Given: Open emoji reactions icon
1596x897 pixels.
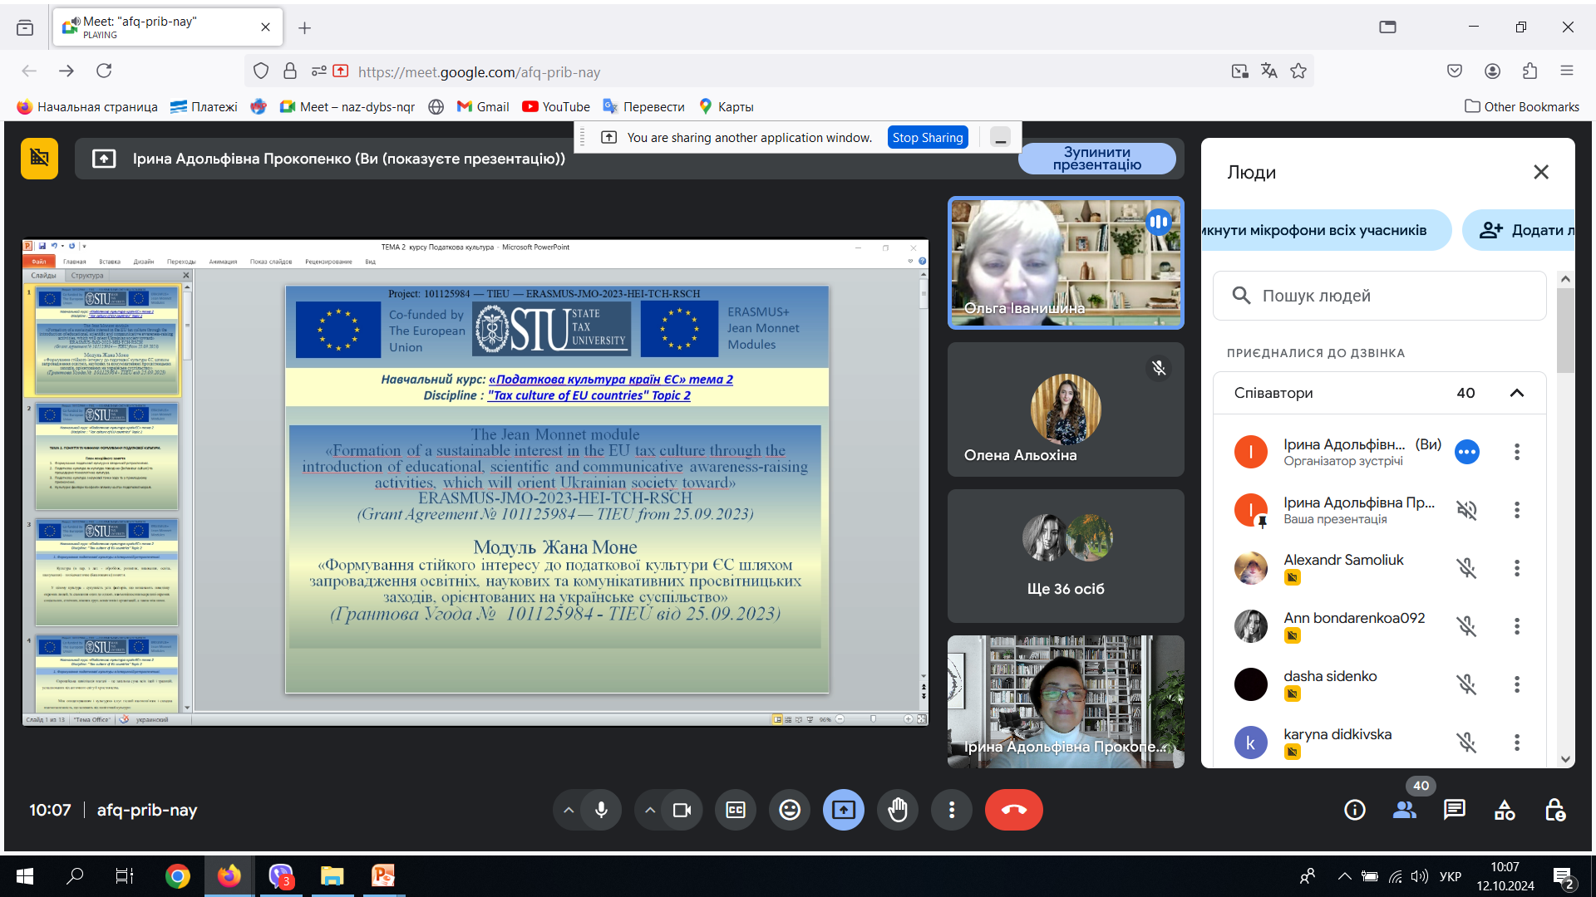Looking at the screenshot, I should click(789, 811).
